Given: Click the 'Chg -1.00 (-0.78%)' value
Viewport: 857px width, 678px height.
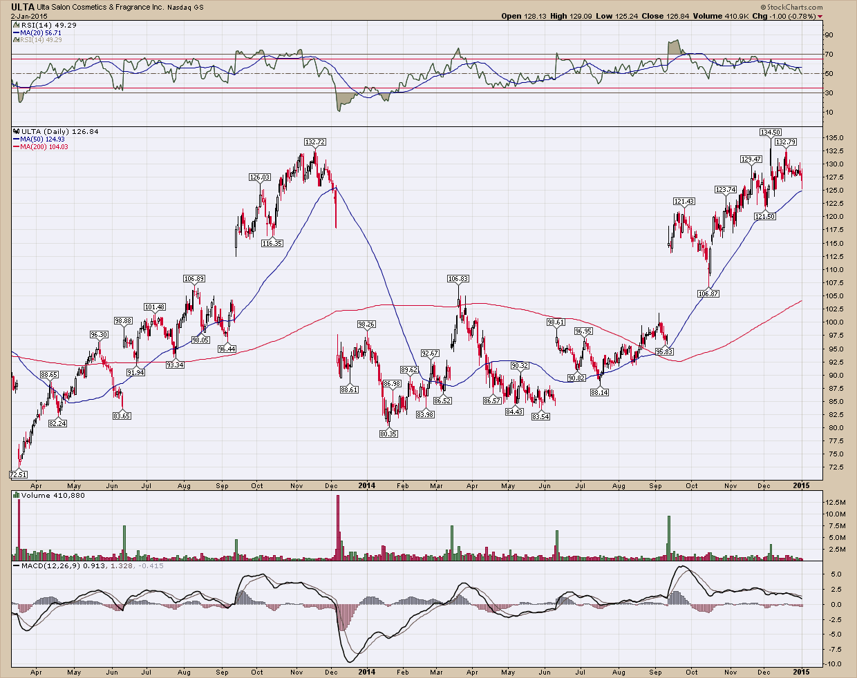Looking at the screenshot, I should (x=784, y=16).
